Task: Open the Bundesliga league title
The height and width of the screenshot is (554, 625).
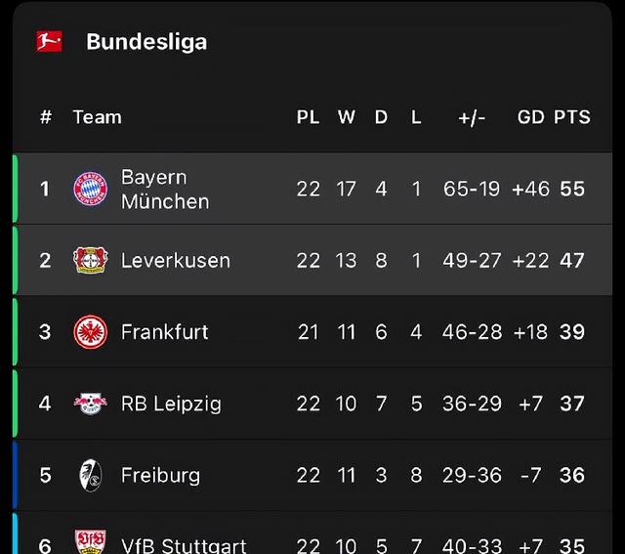Action: click(146, 42)
